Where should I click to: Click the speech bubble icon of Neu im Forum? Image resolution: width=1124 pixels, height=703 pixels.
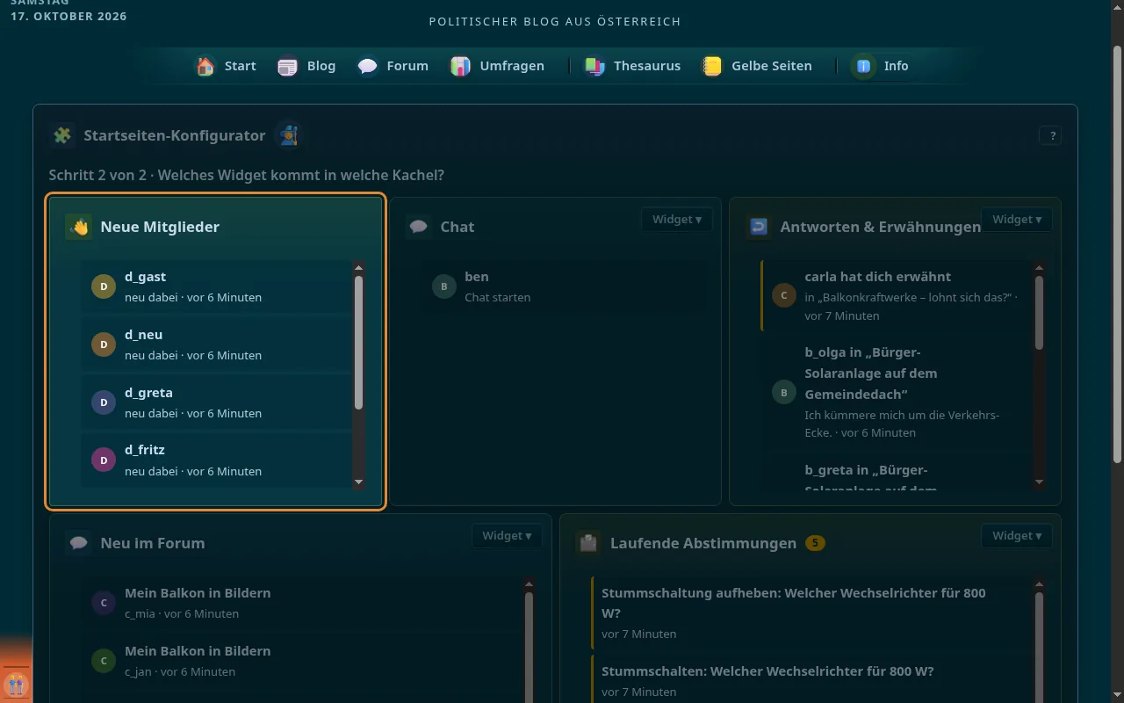point(79,543)
